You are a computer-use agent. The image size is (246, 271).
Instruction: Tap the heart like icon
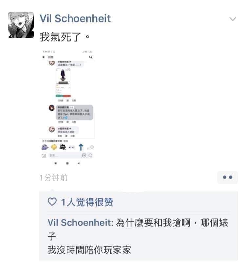(x=52, y=202)
